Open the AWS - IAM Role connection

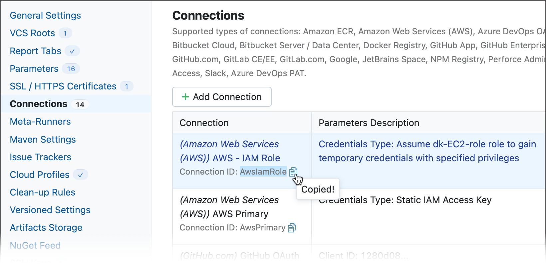pos(230,151)
